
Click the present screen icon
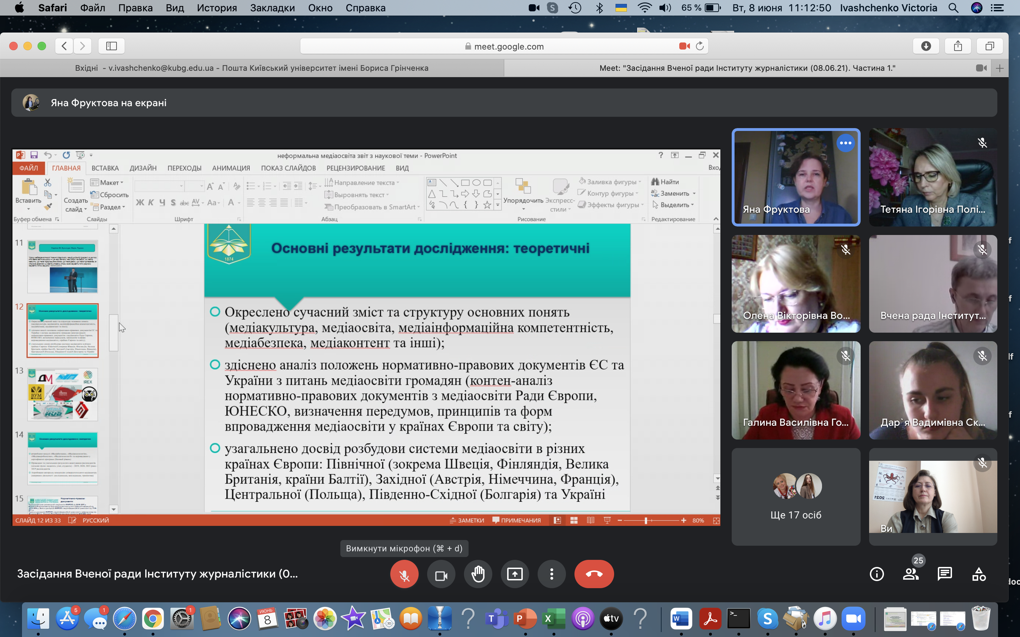coord(515,574)
